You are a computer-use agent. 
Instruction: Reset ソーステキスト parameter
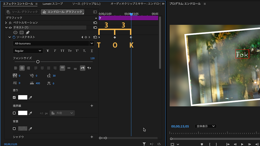95,37
